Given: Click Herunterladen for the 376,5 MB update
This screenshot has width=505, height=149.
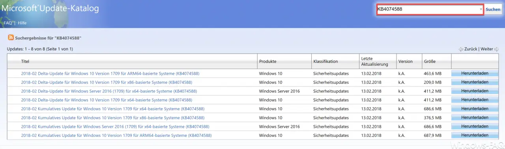Looking at the screenshot, I should pyautogui.click(x=475, y=118).
